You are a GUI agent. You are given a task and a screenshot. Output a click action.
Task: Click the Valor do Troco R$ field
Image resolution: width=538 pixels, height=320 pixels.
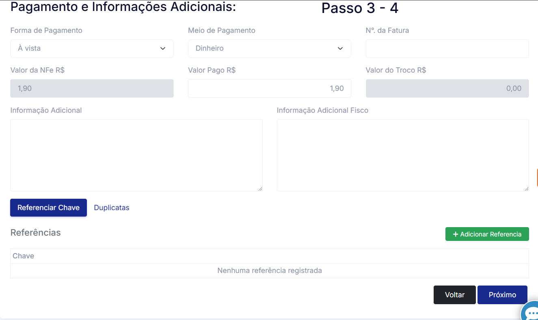point(447,88)
